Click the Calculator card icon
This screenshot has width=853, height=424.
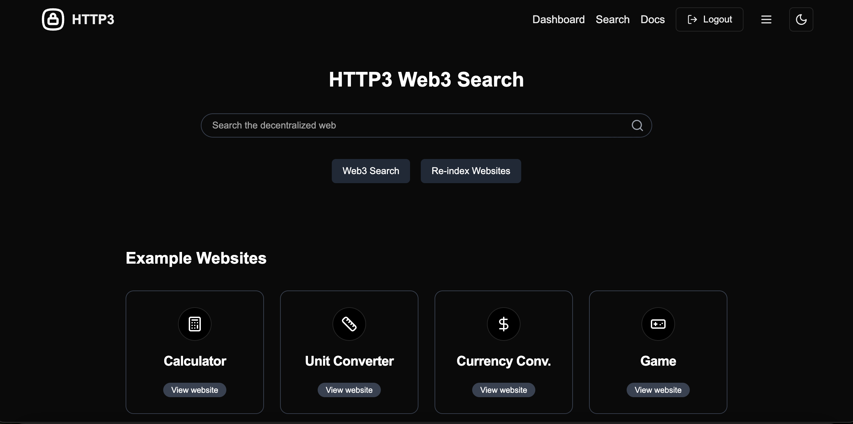pyautogui.click(x=195, y=324)
